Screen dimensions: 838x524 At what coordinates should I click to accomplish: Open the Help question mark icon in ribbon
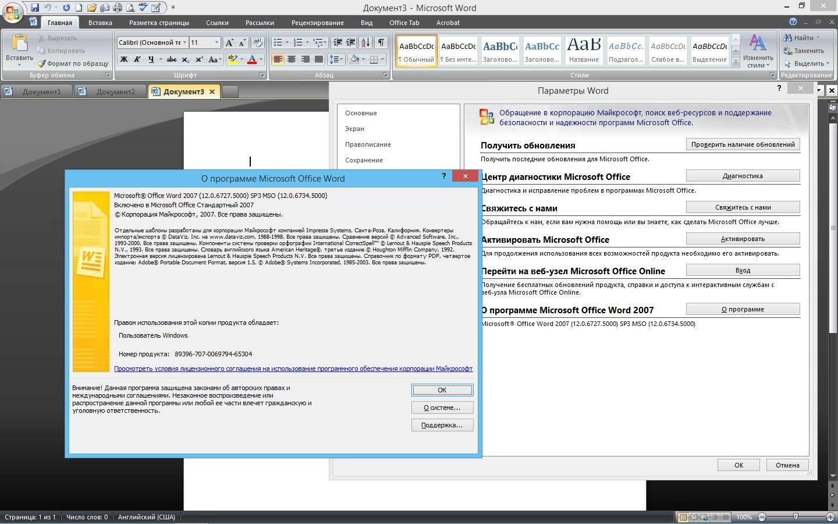(793, 22)
